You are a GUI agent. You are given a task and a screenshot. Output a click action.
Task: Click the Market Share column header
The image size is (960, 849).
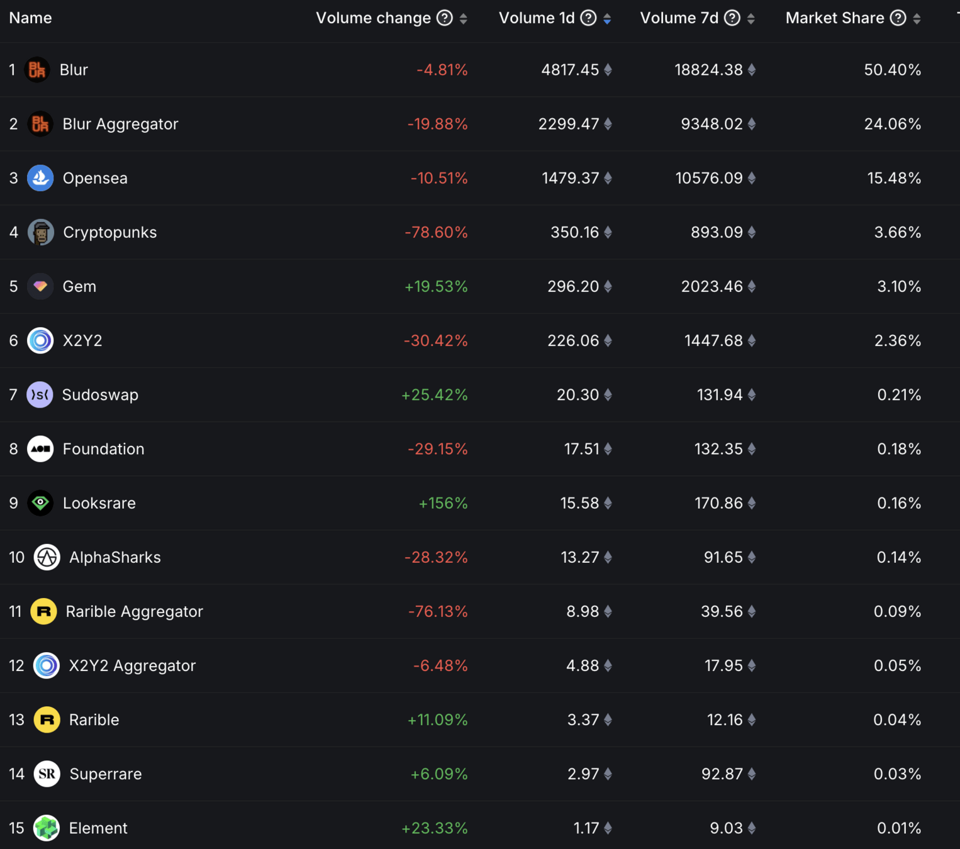click(835, 18)
